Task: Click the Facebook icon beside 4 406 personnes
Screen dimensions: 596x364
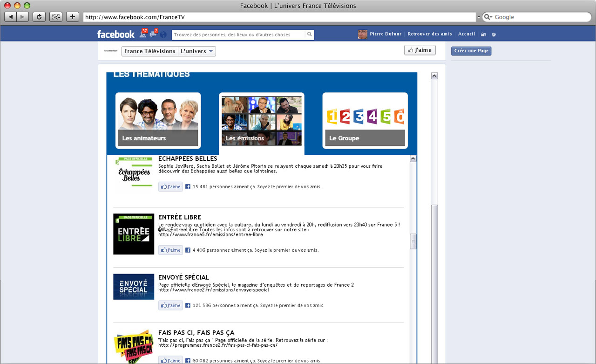Action: (188, 250)
